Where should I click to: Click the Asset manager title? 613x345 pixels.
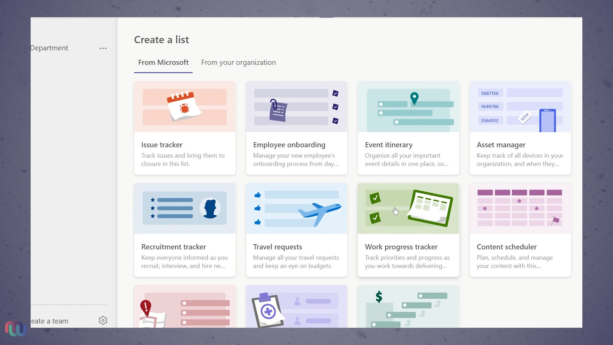501,145
